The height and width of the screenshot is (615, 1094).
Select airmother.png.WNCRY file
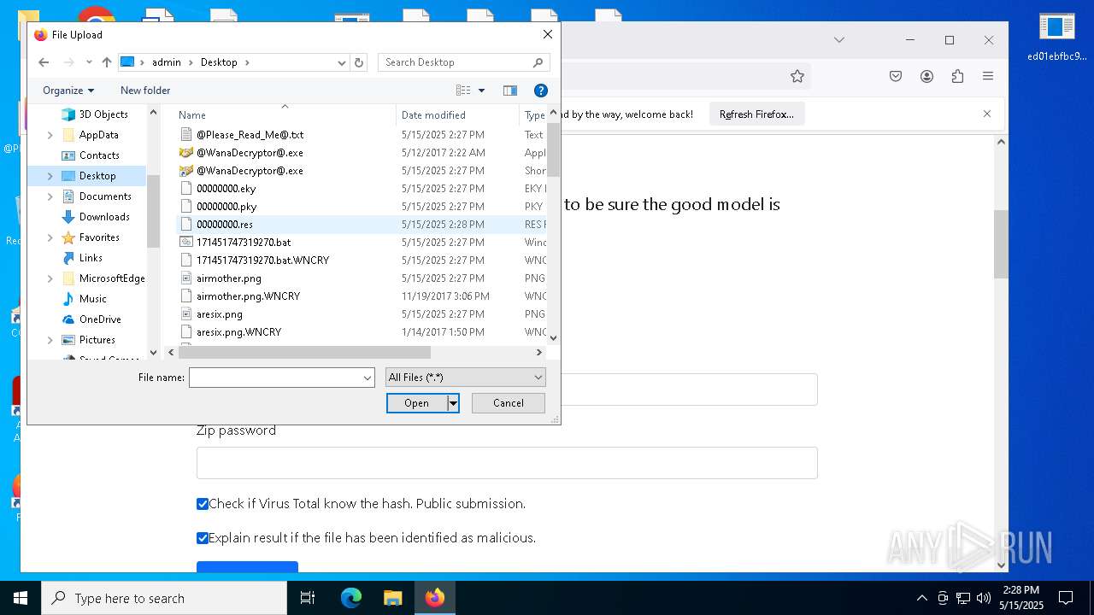tap(248, 296)
